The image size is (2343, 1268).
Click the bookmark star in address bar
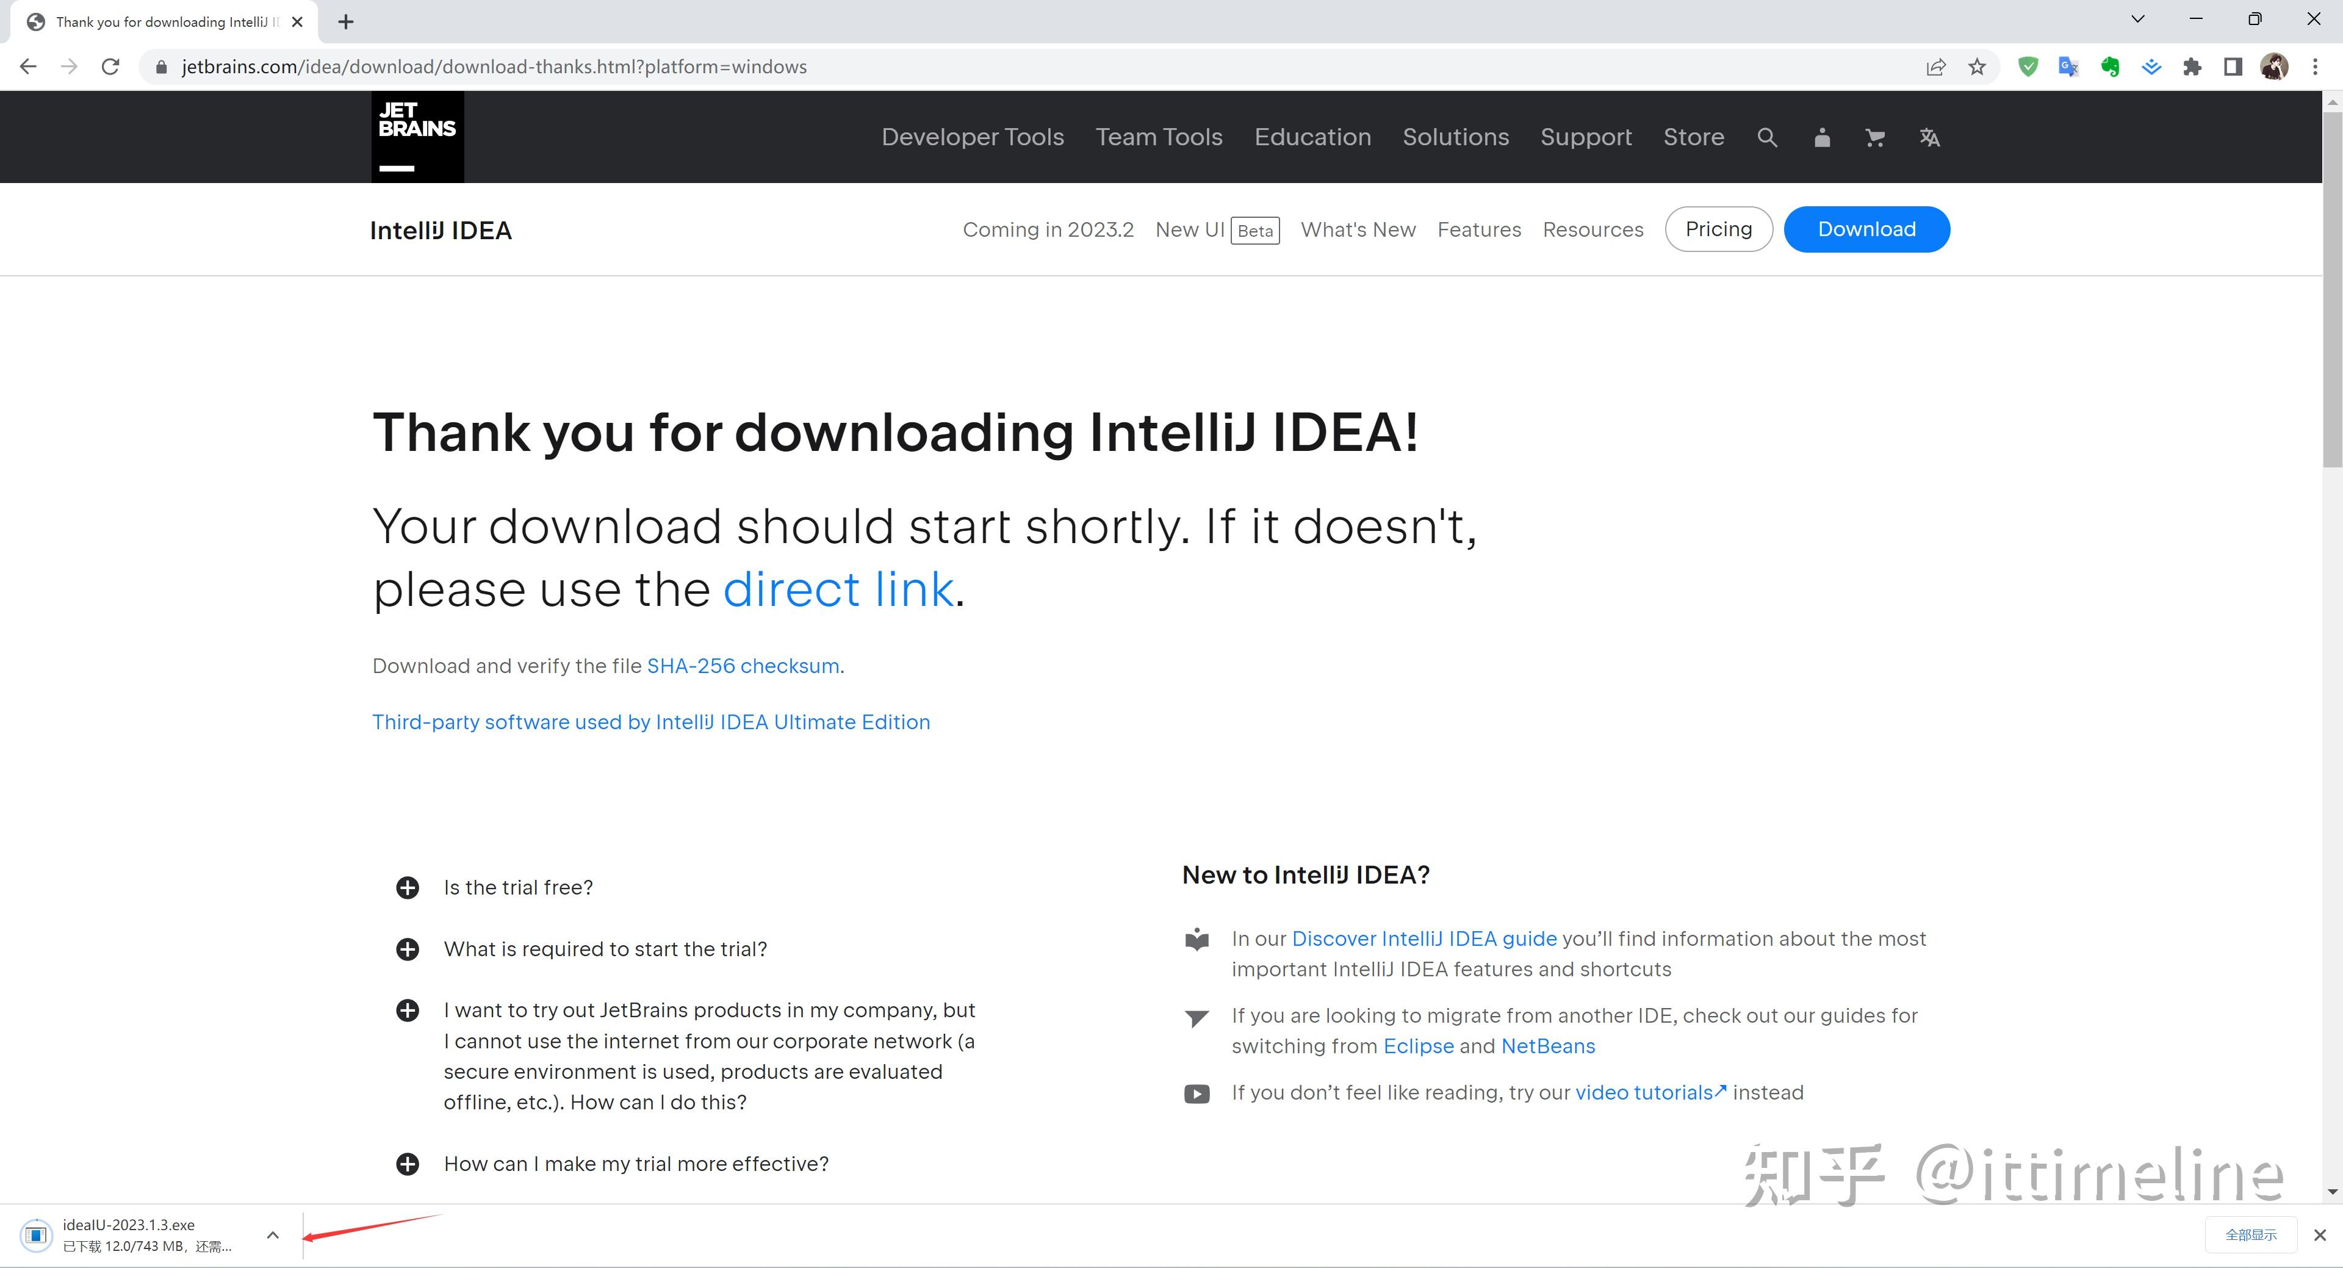[x=1978, y=65]
